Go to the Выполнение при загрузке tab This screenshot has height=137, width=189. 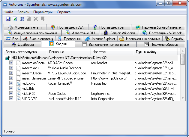(x=106, y=45)
